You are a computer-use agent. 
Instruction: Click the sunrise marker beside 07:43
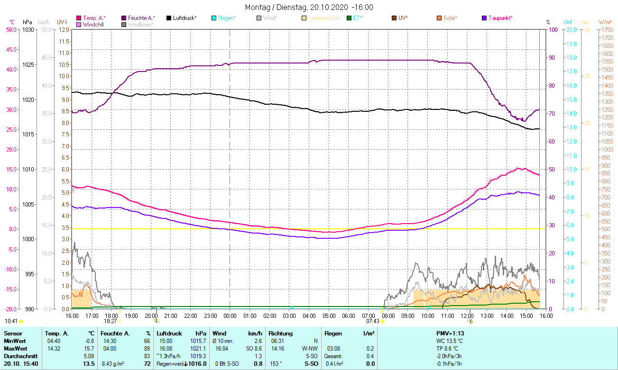[x=382, y=321]
